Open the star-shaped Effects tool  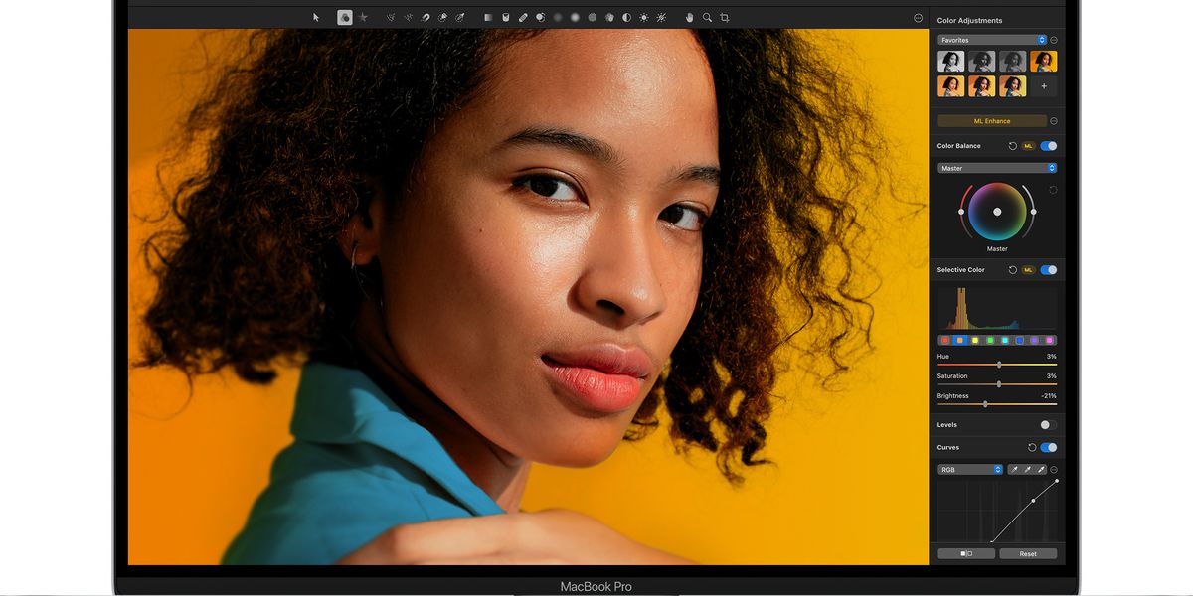pyautogui.click(x=363, y=17)
